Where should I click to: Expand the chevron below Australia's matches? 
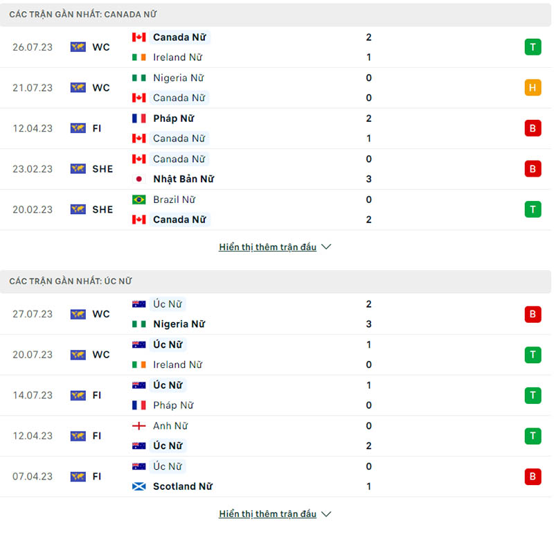click(326, 513)
